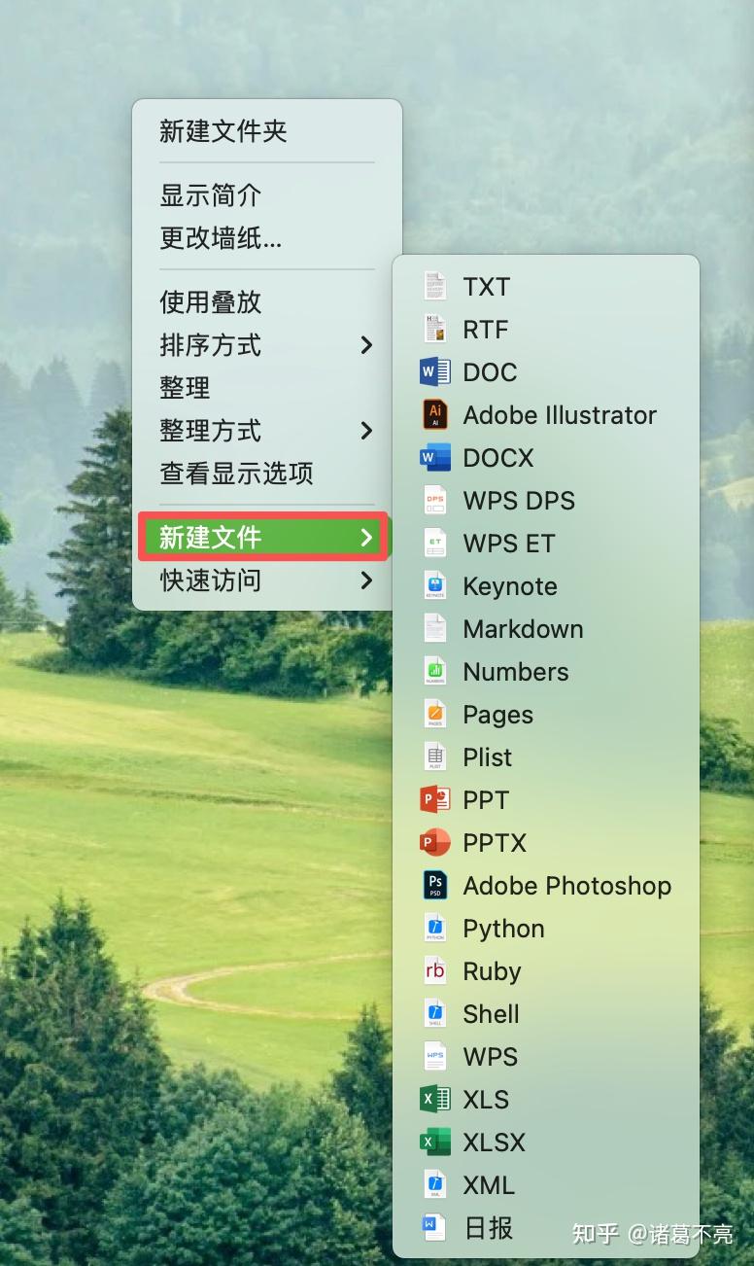754x1266 pixels.
Task: Expand the 整理方式 submenu arrow
Action: click(x=366, y=431)
